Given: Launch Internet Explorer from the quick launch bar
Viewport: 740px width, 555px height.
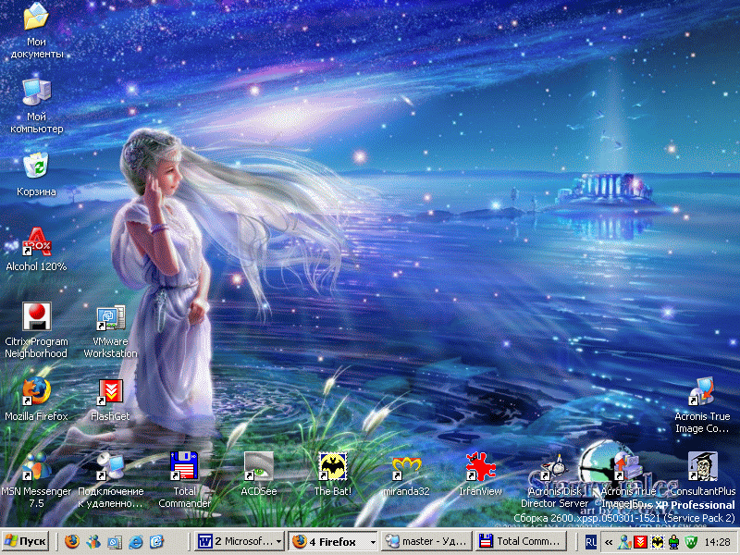Looking at the screenshot, I should pyautogui.click(x=136, y=541).
